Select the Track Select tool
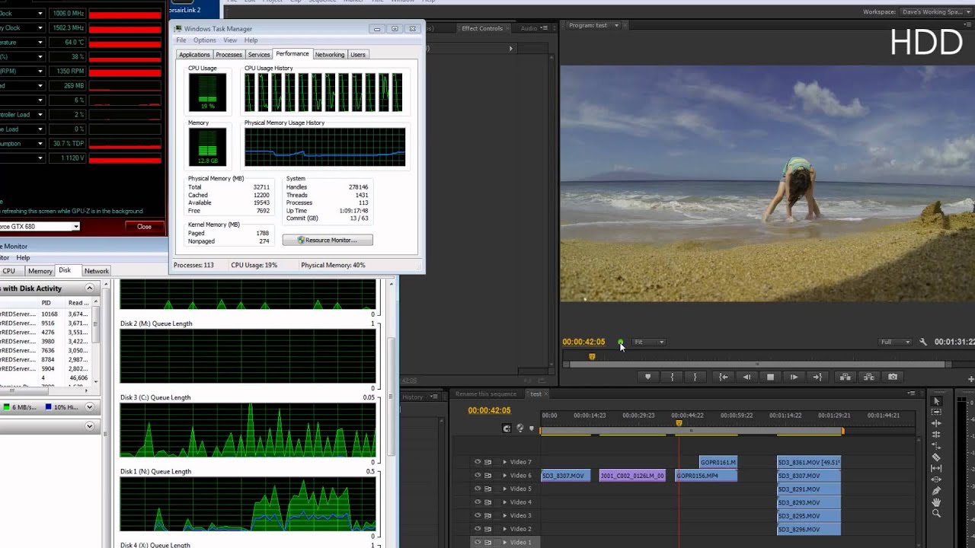 coord(937,412)
